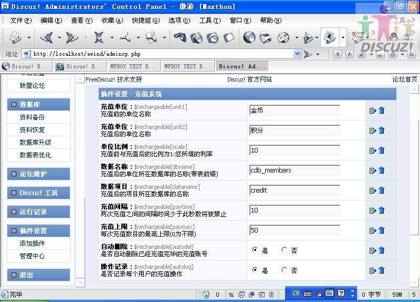Click the unit1 input field containing 金币
This screenshot has height=302, width=420.
tap(295, 110)
